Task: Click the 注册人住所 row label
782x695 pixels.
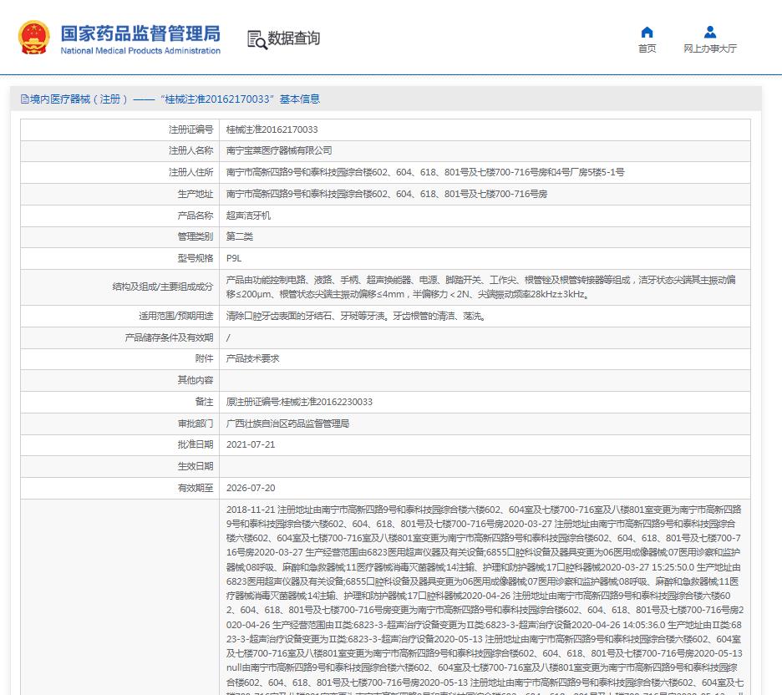Action: pos(190,172)
